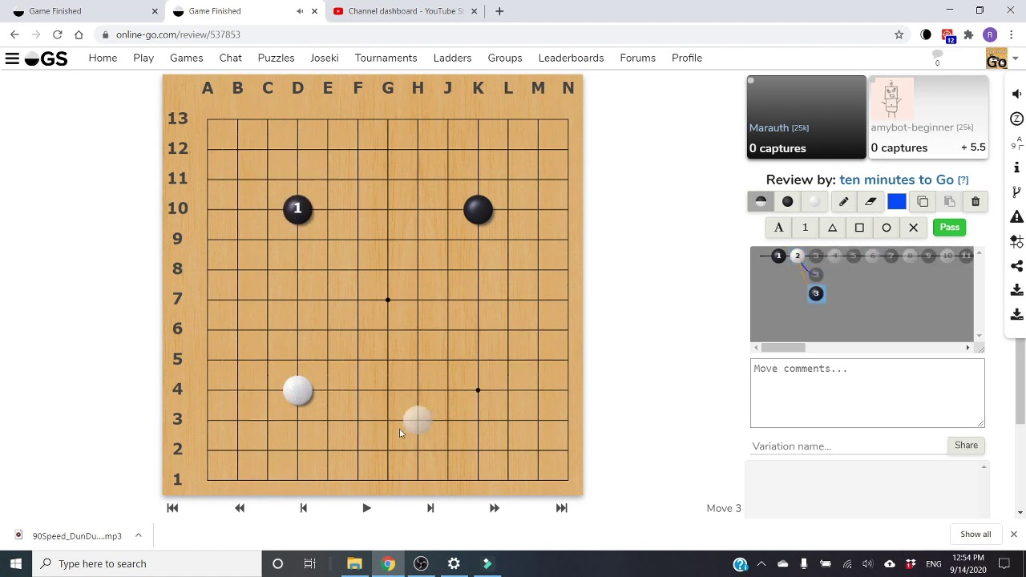Fast forward ten moves
This screenshot has height=577, width=1026.
(495, 508)
